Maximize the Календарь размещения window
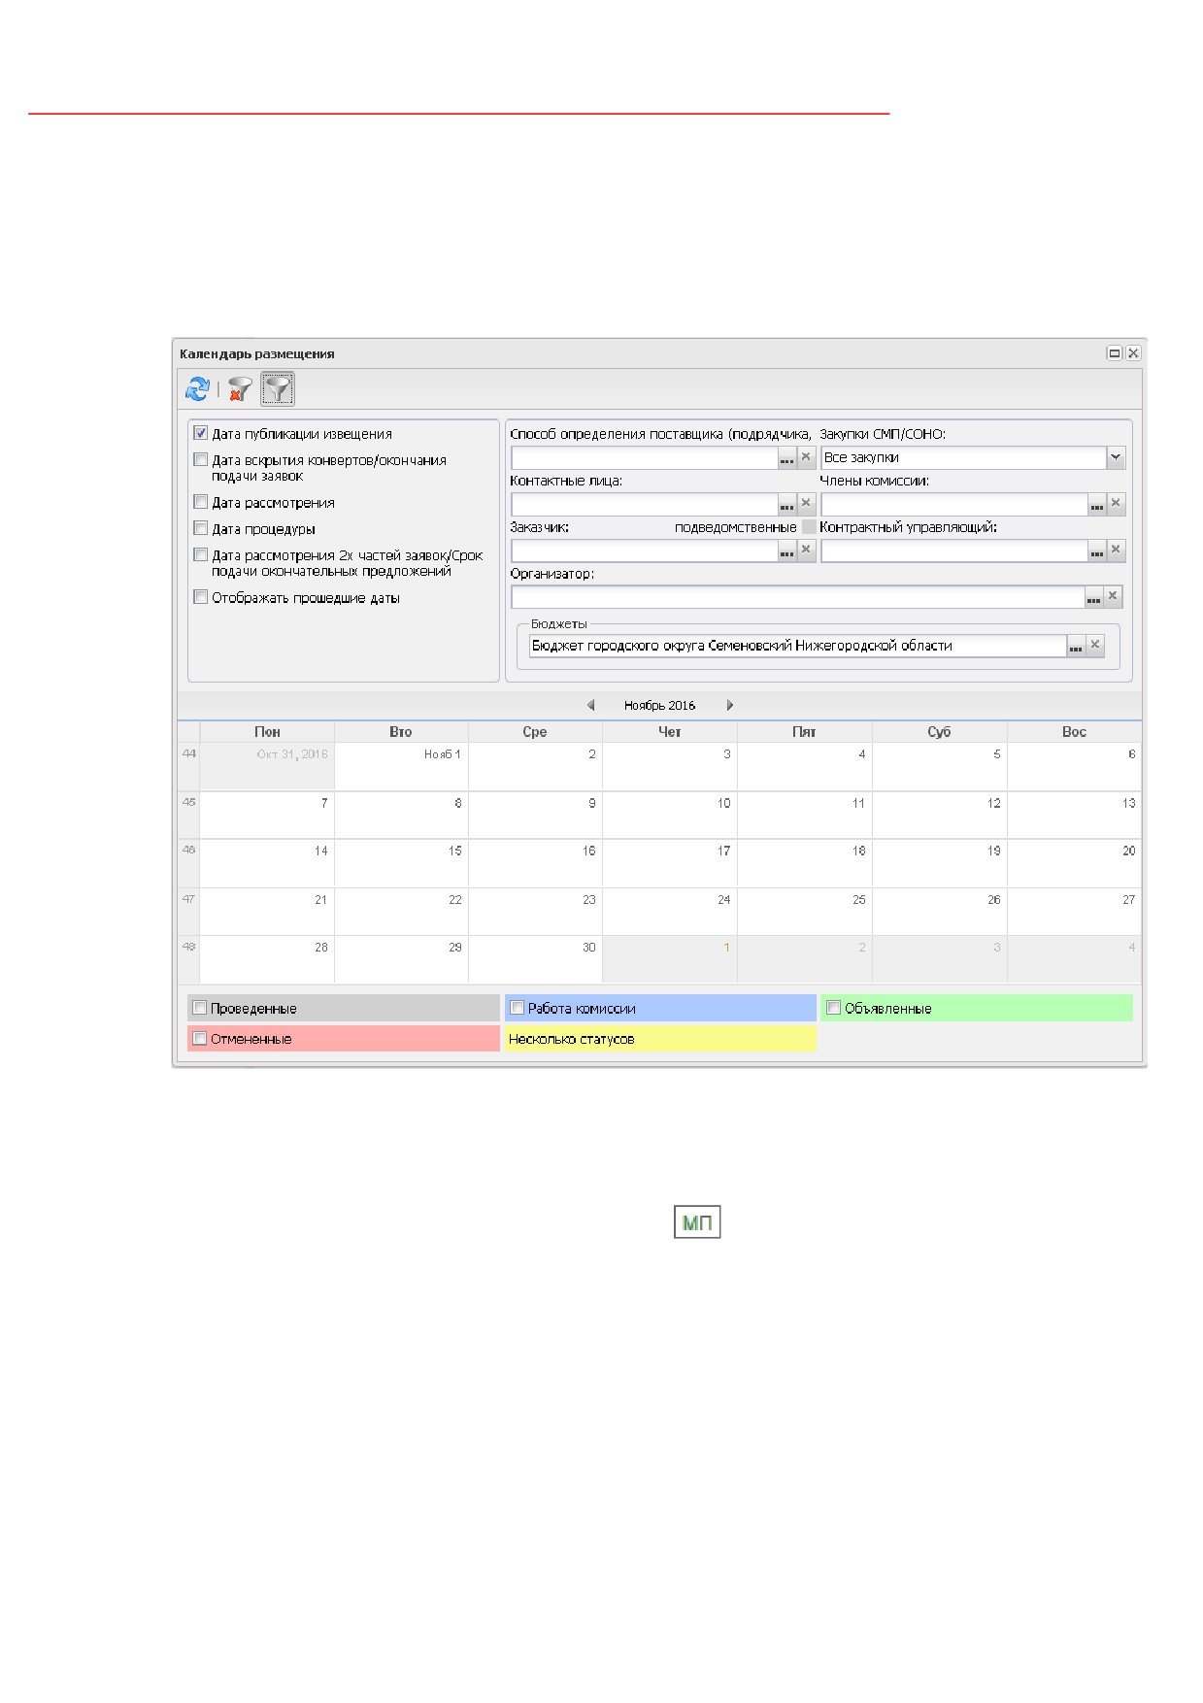This screenshot has height=1703, width=1203. 1115,353
